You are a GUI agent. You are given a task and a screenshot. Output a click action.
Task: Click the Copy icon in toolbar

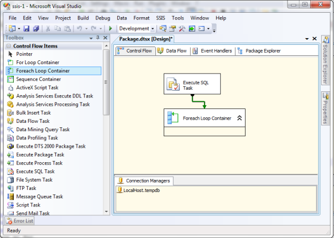click(58, 29)
